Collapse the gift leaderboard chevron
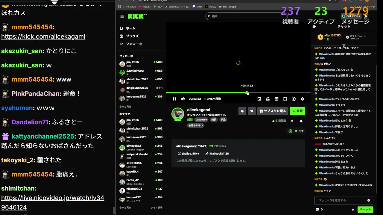 pyautogui.click(x=344, y=45)
